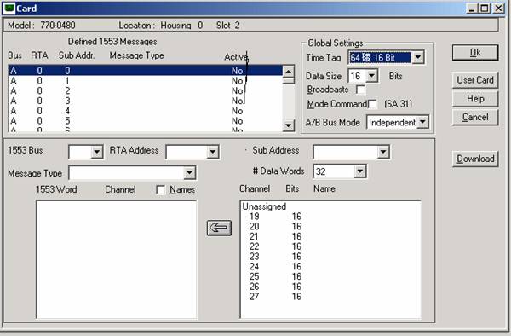
Task: Select message row with Sub Addr 3
Action: coord(146,101)
